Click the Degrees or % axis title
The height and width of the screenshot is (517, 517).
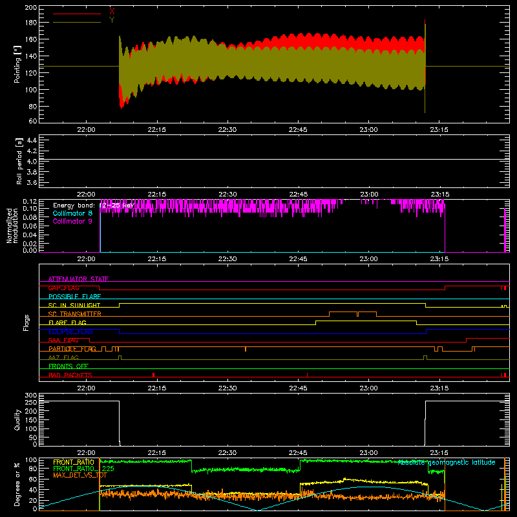[x=17, y=484]
